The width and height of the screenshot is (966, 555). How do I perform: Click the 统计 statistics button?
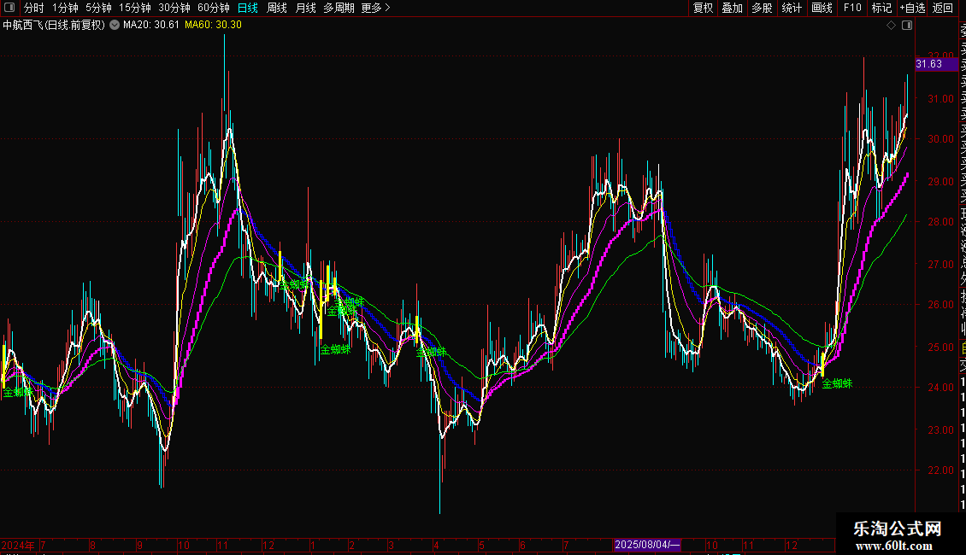[x=792, y=8]
